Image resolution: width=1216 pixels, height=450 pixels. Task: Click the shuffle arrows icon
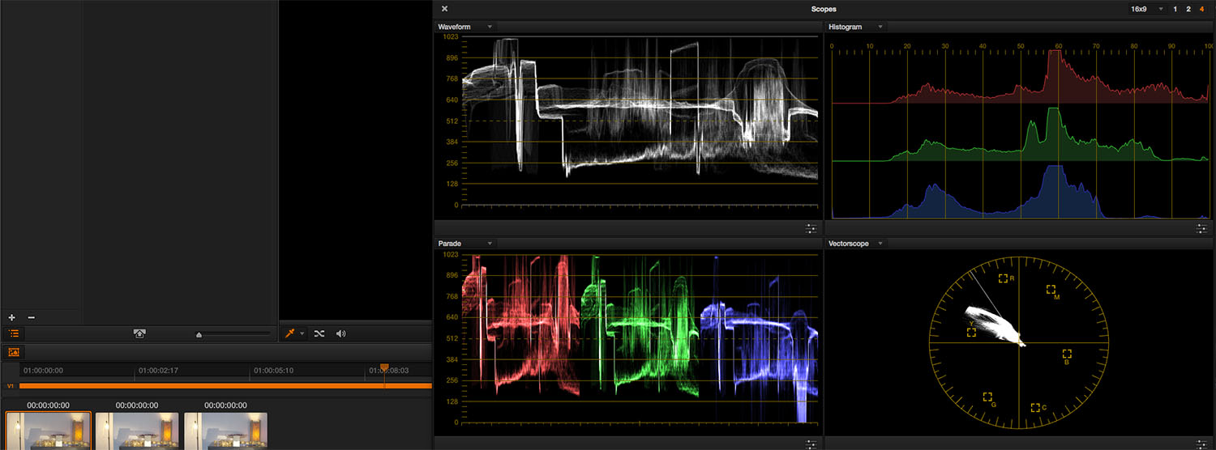319,333
